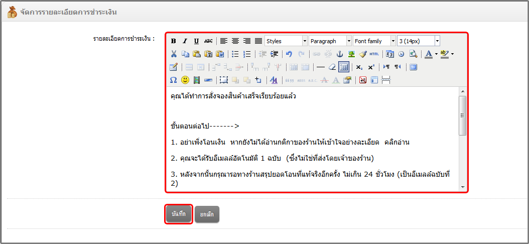Click the Cut scissors icon

[x=174, y=54]
